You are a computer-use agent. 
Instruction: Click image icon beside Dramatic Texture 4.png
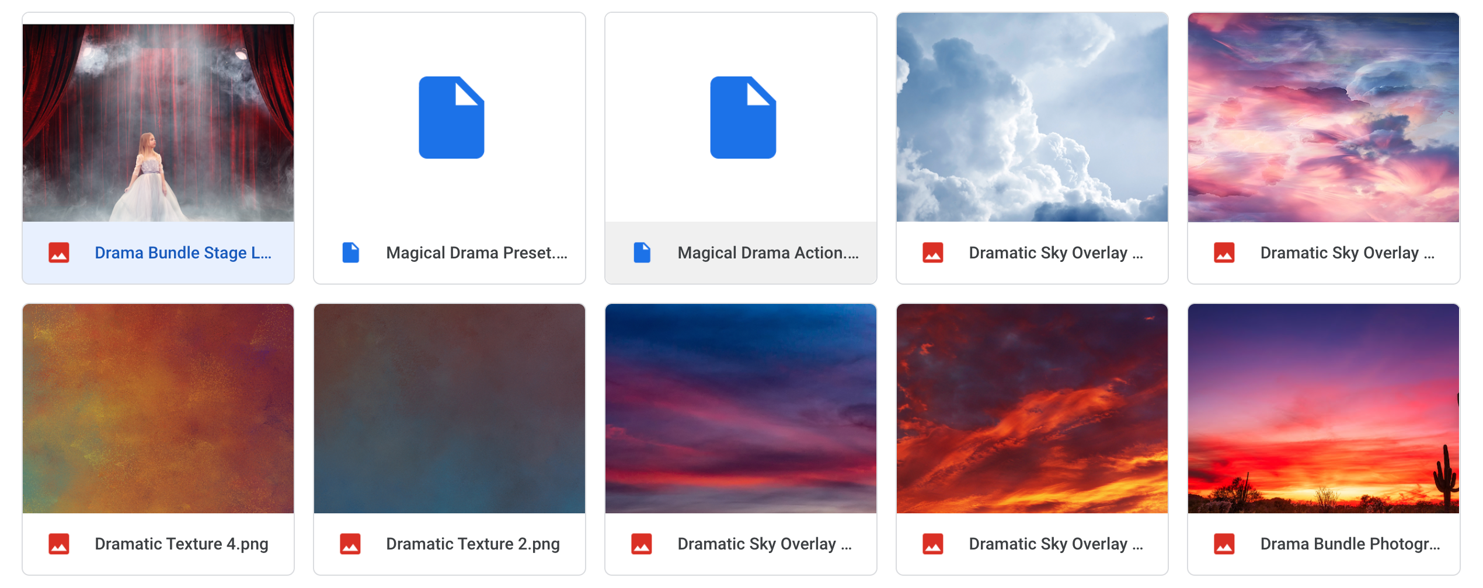pos(59,544)
